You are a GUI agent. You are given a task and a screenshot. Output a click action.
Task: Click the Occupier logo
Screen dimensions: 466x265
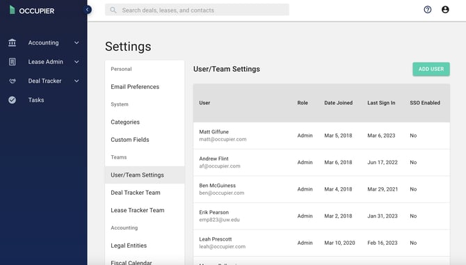coord(32,10)
